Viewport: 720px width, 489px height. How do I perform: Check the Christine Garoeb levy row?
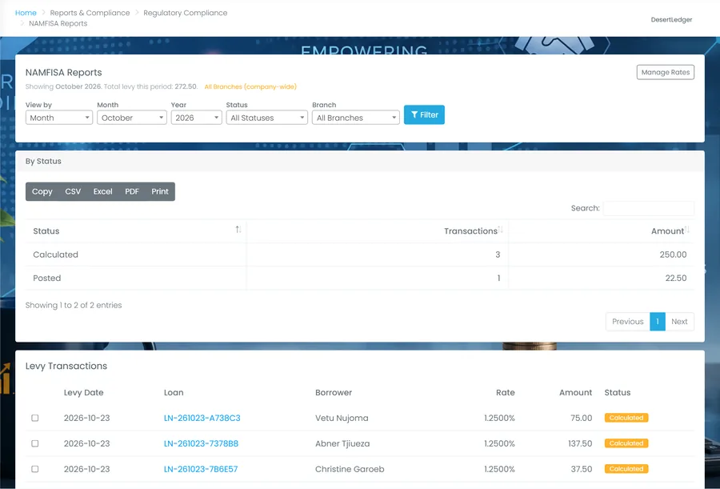(x=35, y=469)
